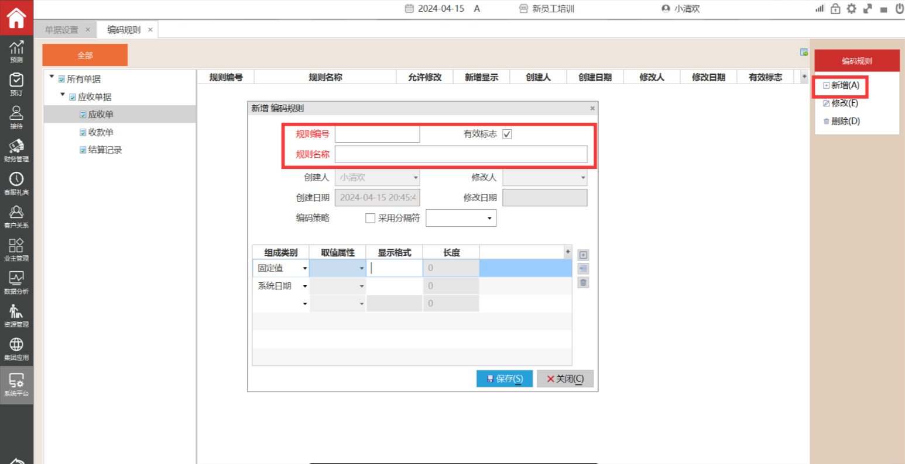Open the 财务管理 sidebar module
This screenshot has height=464, width=905.
pyautogui.click(x=16, y=150)
